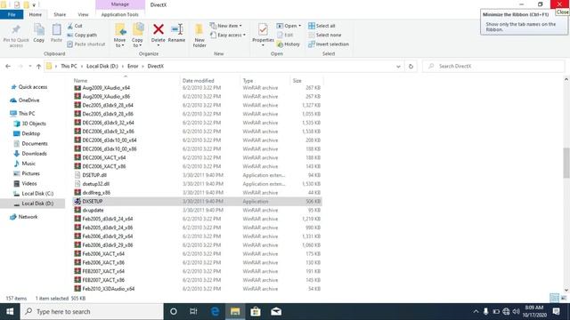The width and height of the screenshot is (570, 320).
Task: Switch to the Home ribbon tab
Action: click(36, 14)
